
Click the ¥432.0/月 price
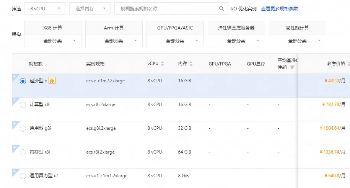click(335, 80)
